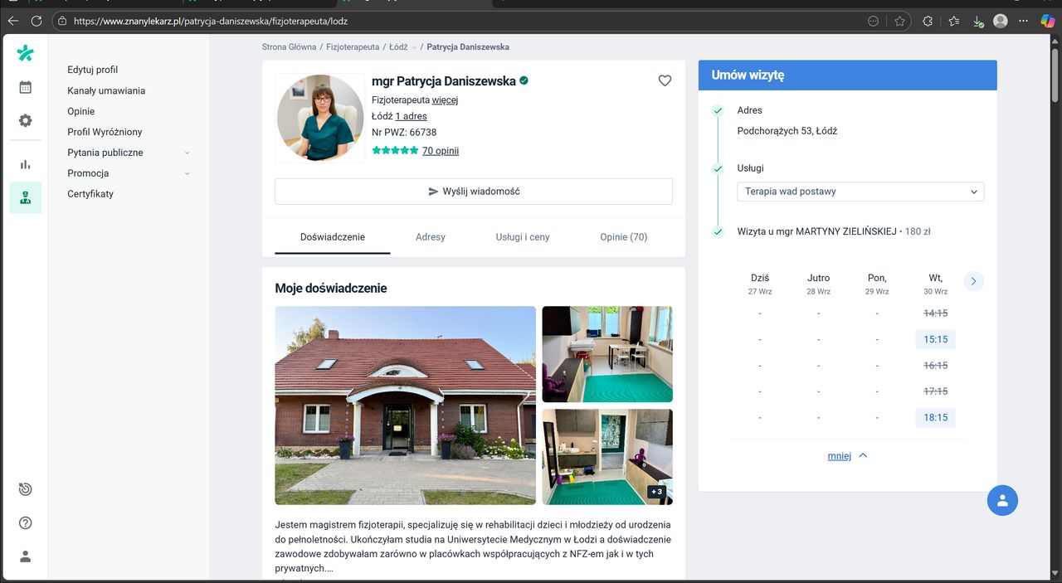Open the calendar icon in left sidebar

[x=25, y=87]
